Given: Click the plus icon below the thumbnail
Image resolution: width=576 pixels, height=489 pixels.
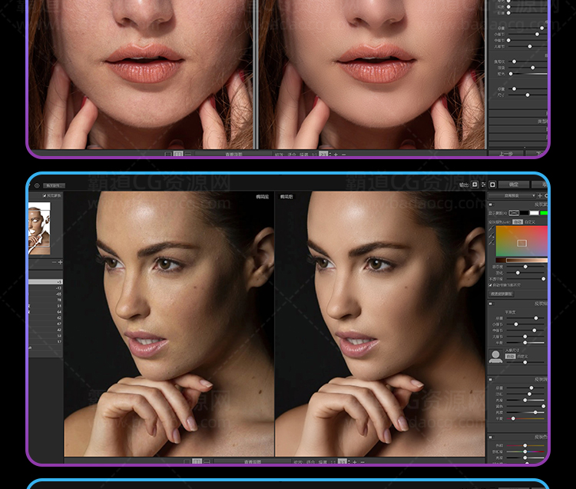Looking at the screenshot, I should [60, 262].
